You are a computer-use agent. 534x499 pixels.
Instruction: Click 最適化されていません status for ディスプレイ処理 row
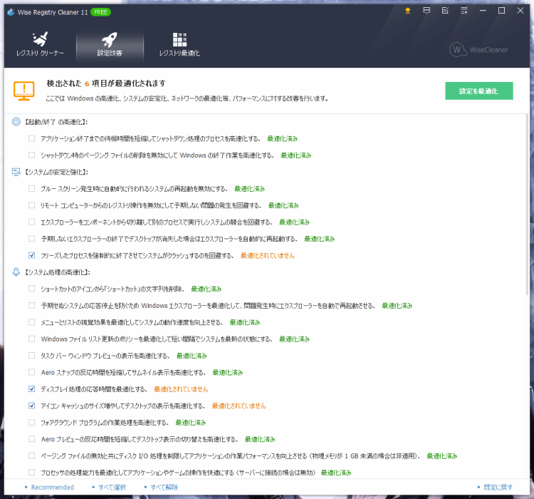(x=181, y=389)
